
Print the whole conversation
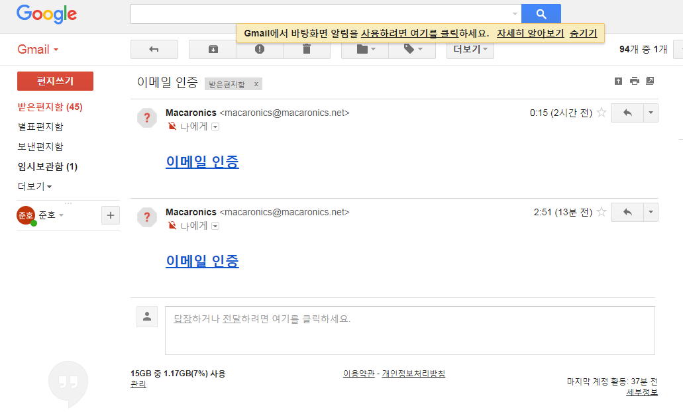pos(634,81)
